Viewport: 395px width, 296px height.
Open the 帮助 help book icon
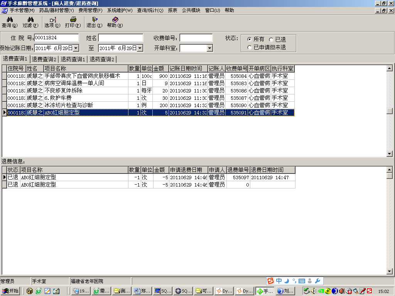point(115,20)
